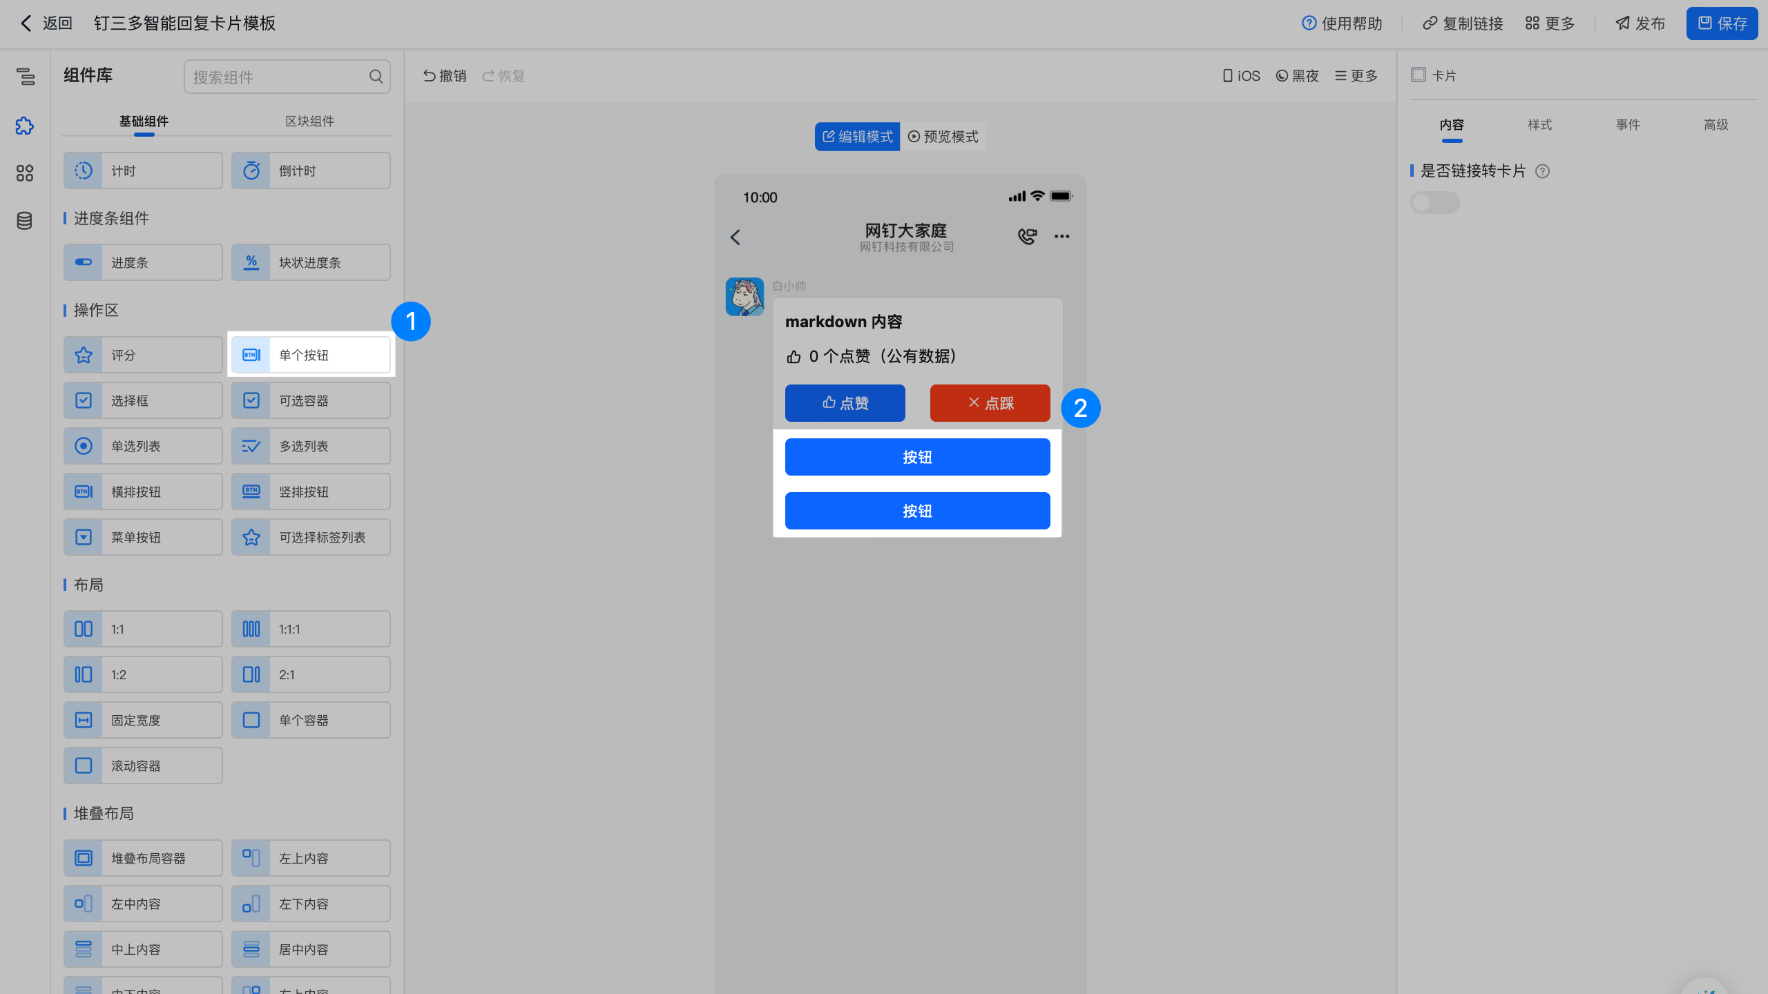The width and height of the screenshot is (1768, 994).
Task: Open the 更多 menu in top header
Action: 1550,23
